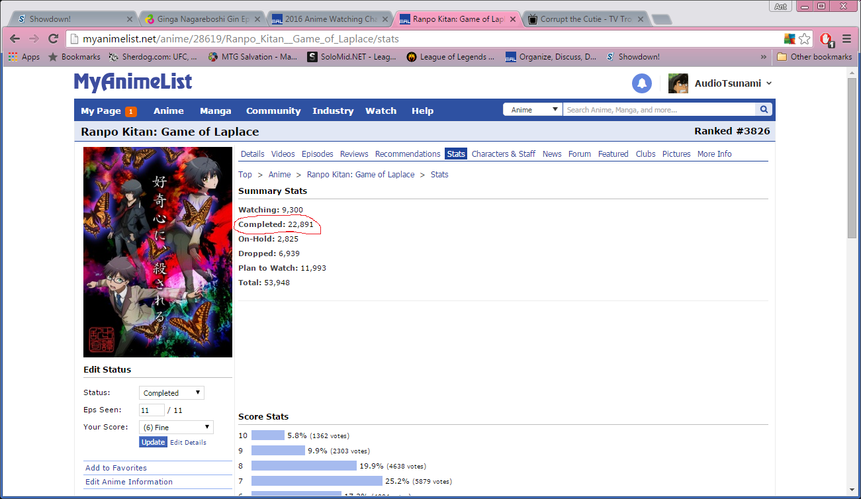Viewport: 861px width, 499px height.
Task: Open the Manga menu
Action: coord(216,111)
